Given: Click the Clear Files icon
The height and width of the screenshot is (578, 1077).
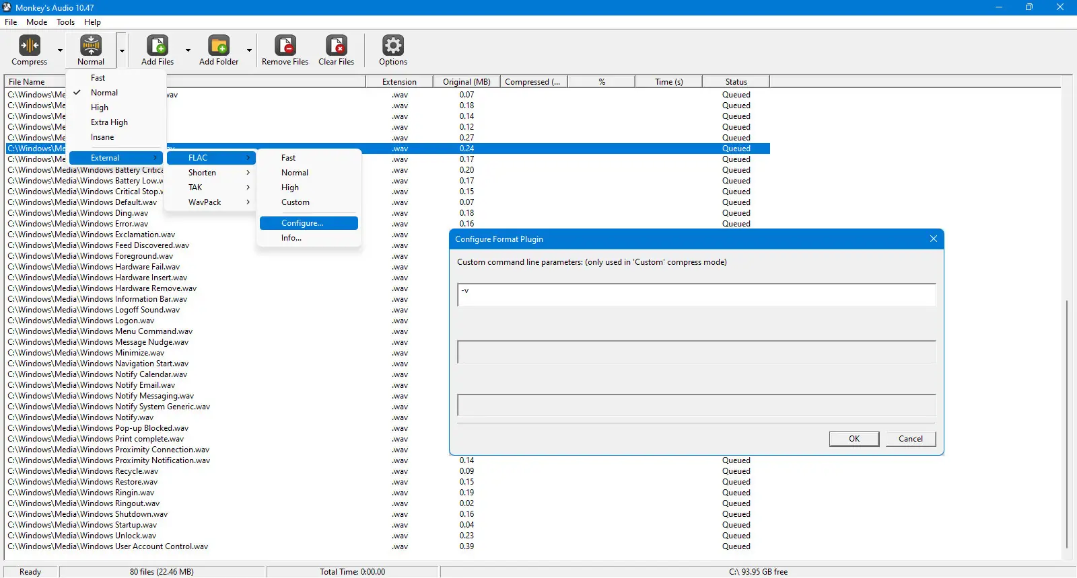Looking at the screenshot, I should click(337, 46).
